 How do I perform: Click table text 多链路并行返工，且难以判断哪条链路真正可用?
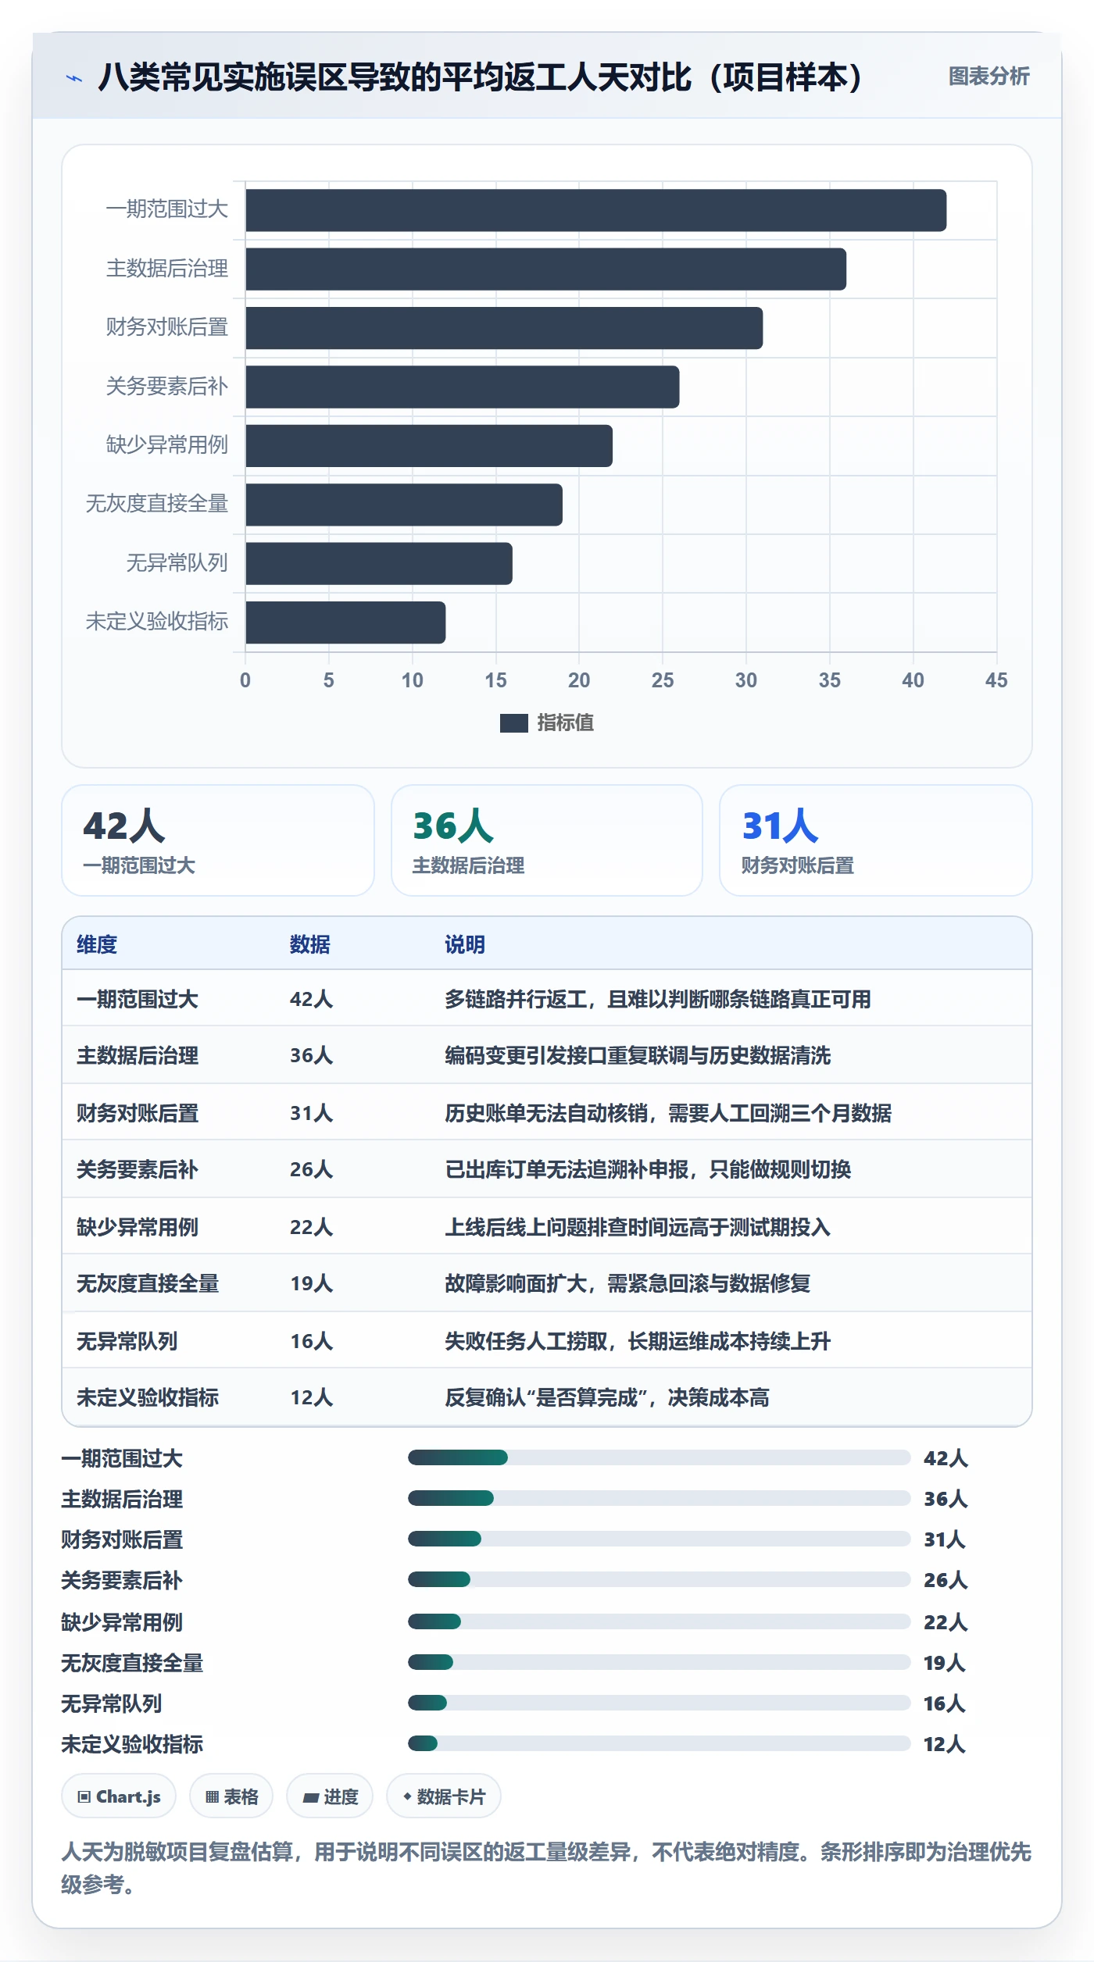[658, 999]
